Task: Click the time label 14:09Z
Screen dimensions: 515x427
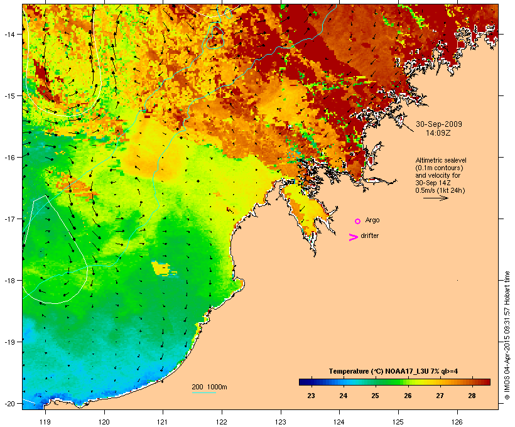Action: pyautogui.click(x=438, y=133)
